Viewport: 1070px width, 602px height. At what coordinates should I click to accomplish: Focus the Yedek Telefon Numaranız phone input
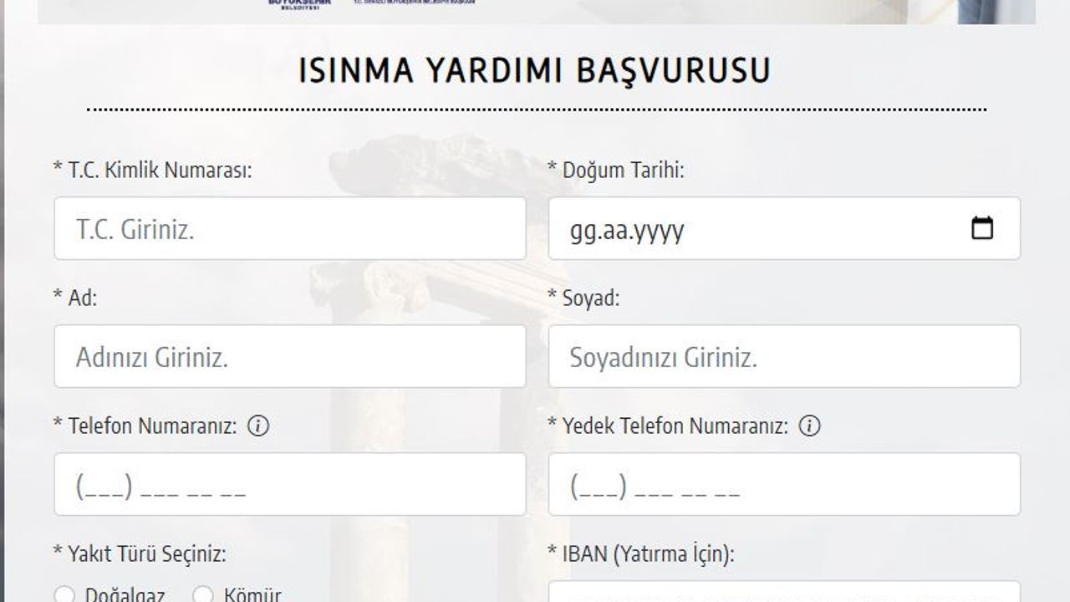click(783, 484)
